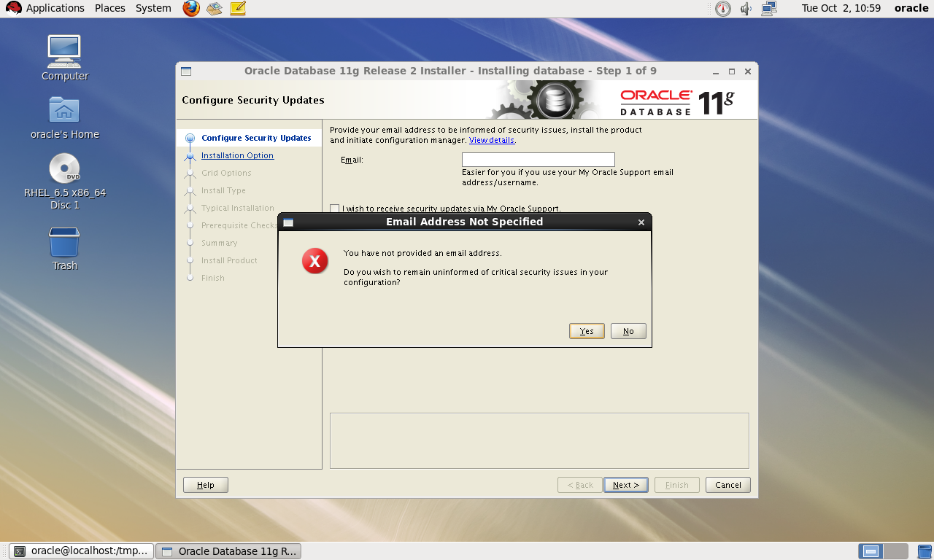This screenshot has width=934, height=560.
Task: Click the red error X icon in the dialog
Action: (315, 261)
